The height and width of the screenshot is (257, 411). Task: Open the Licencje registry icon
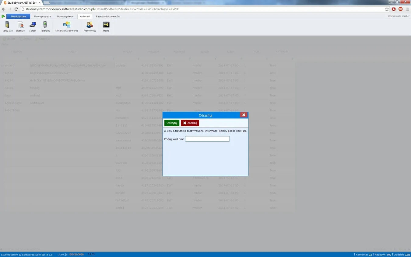click(x=20, y=27)
